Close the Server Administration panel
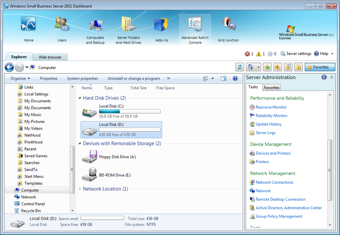This screenshot has width=340, height=235. (332, 77)
